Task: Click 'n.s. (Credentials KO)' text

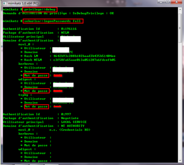Action: tap(70, 130)
